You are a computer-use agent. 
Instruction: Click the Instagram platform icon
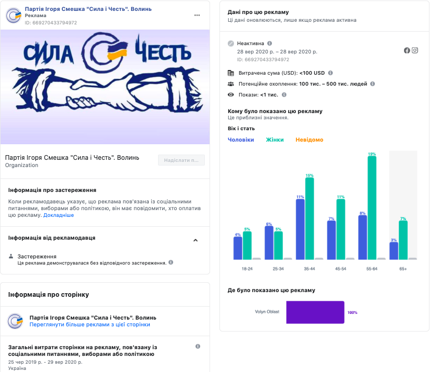(415, 50)
